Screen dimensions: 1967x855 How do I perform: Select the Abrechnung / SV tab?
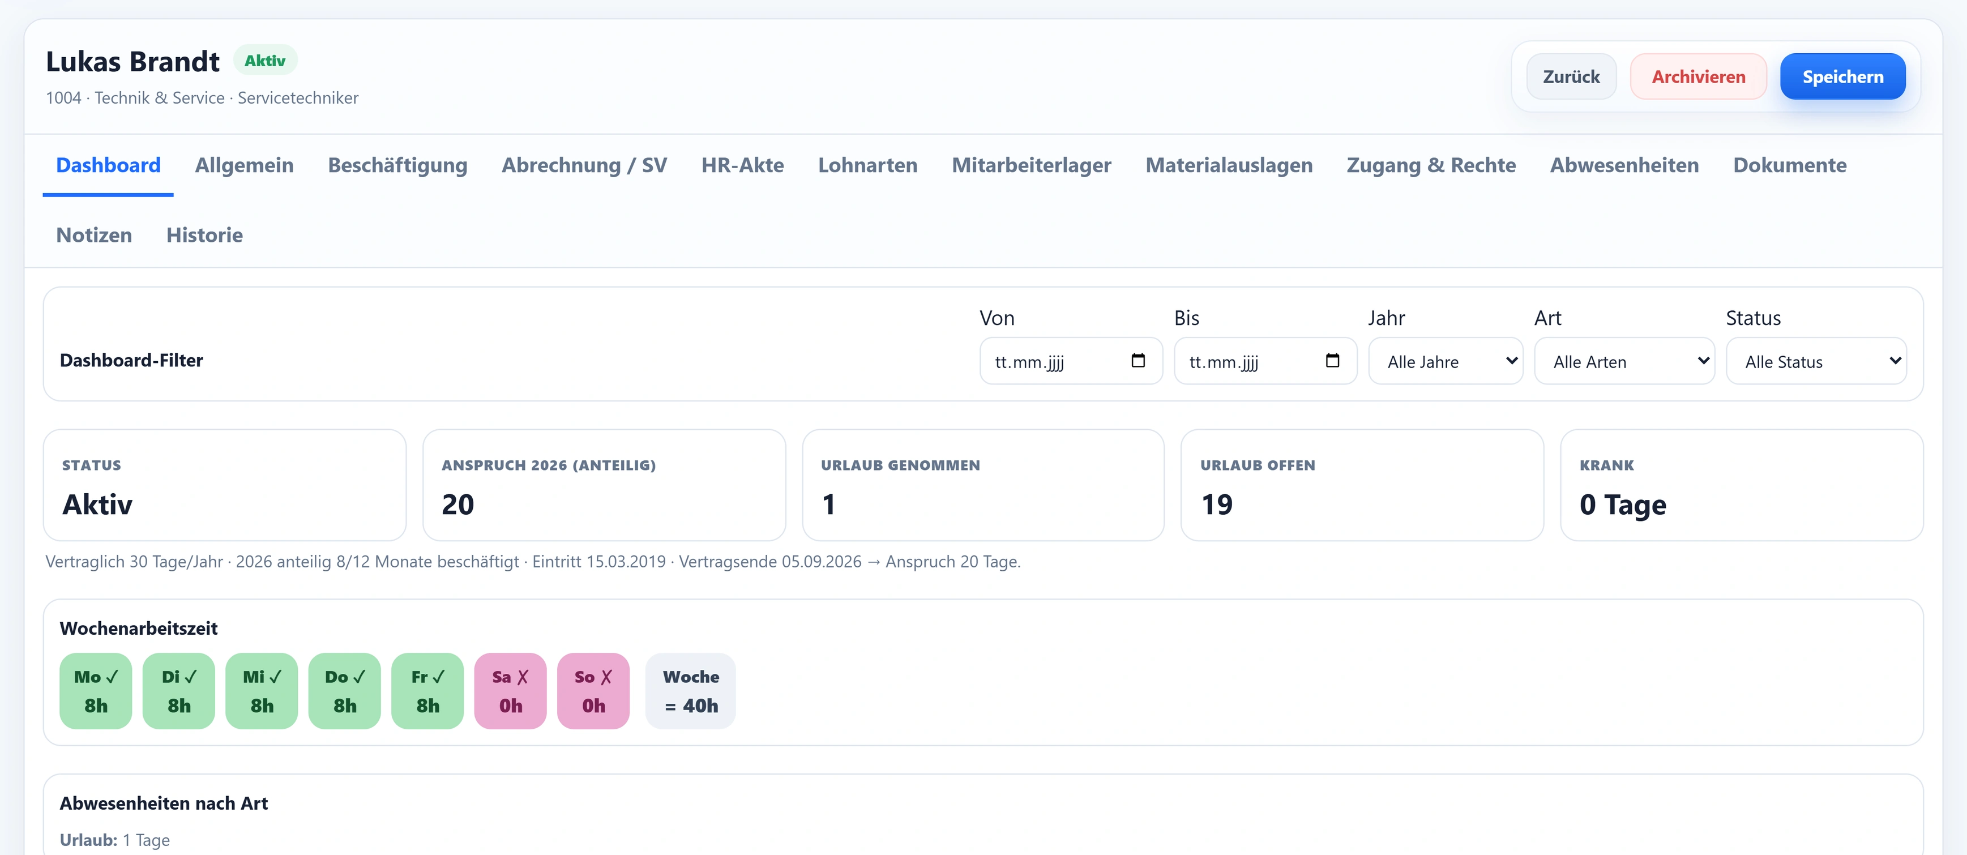point(584,165)
